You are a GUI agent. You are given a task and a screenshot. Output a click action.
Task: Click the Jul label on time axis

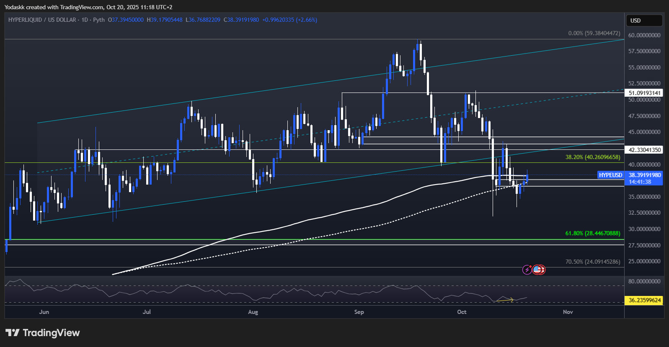click(147, 312)
